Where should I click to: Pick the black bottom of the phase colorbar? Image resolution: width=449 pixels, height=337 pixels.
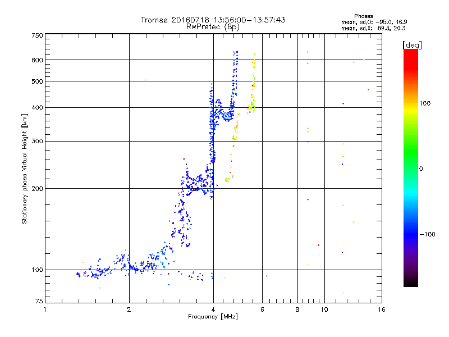[x=411, y=283]
